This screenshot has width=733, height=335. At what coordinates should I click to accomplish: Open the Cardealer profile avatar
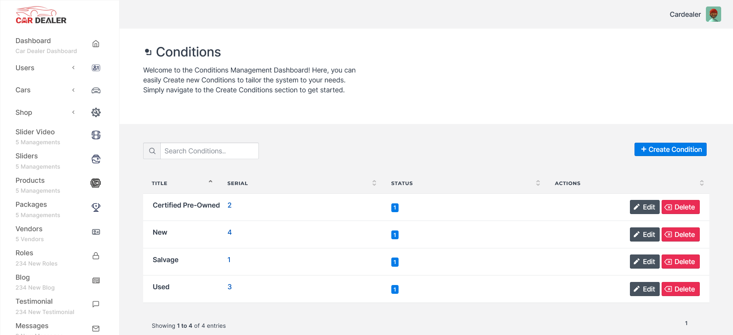(713, 14)
